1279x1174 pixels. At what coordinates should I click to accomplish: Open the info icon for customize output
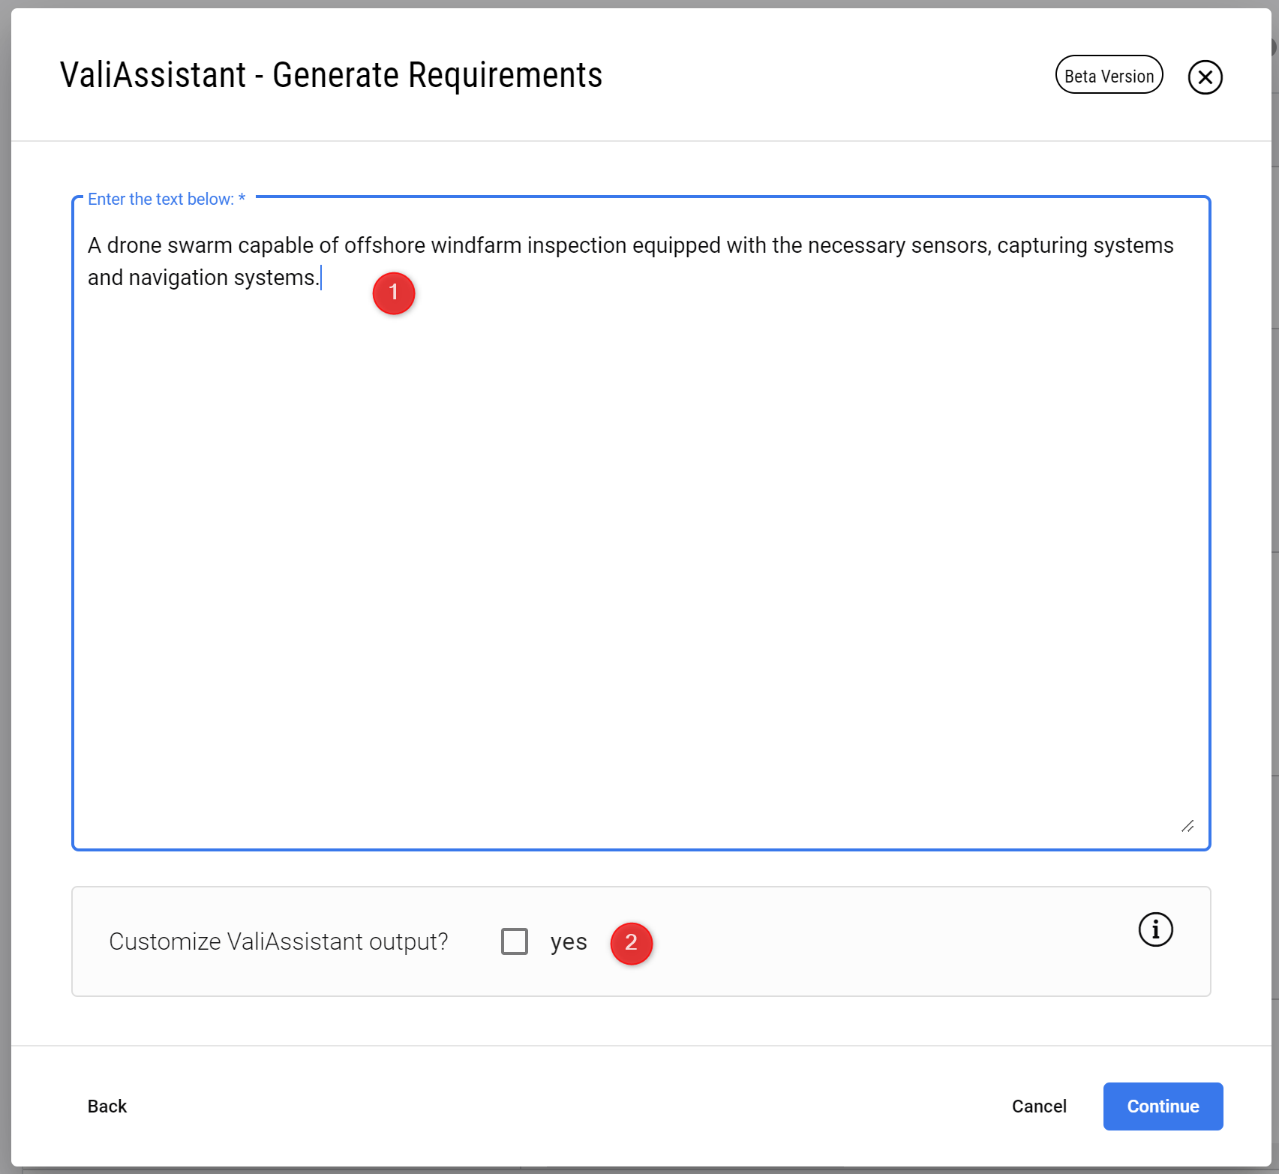pos(1155,929)
